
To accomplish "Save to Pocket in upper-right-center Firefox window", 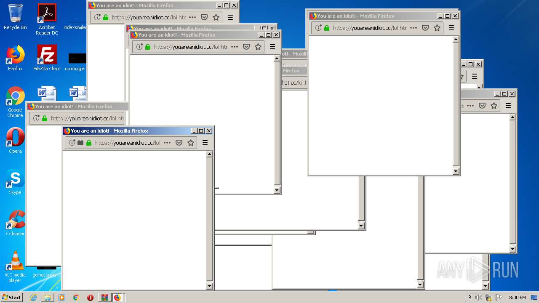I will click(425, 28).
